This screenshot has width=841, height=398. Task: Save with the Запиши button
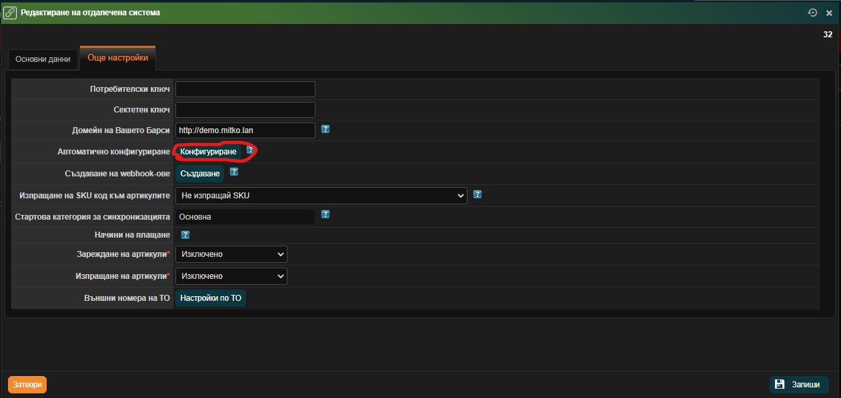coord(799,384)
